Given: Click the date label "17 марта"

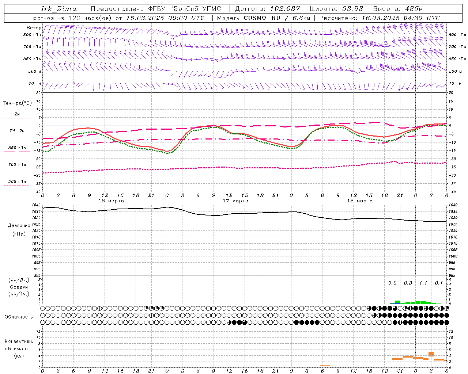Looking at the screenshot, I should (x=235, y=201).
